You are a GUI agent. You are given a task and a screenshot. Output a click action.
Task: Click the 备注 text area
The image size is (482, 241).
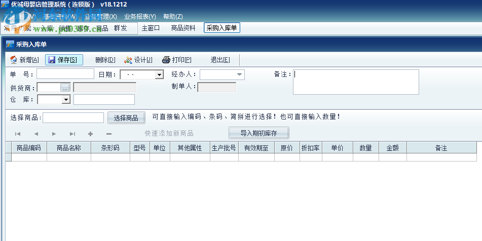pyautogui.click(x=356, y=82)
